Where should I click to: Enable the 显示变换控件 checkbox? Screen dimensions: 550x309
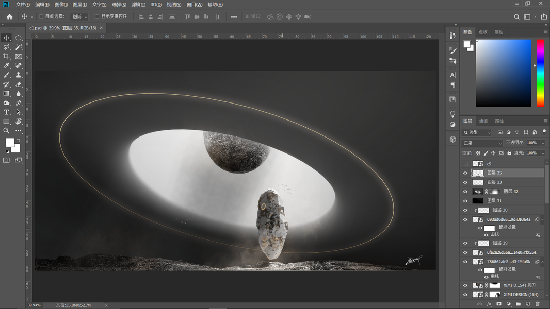coord(97,16)
